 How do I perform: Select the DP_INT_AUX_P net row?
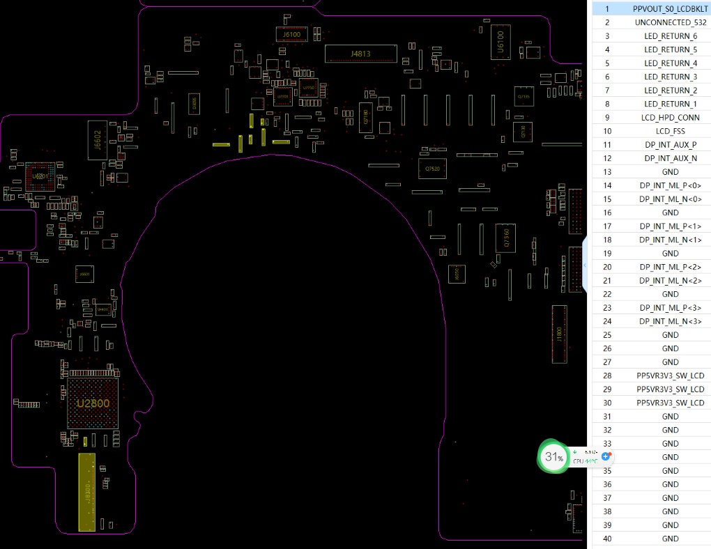[x=651, y=145]
